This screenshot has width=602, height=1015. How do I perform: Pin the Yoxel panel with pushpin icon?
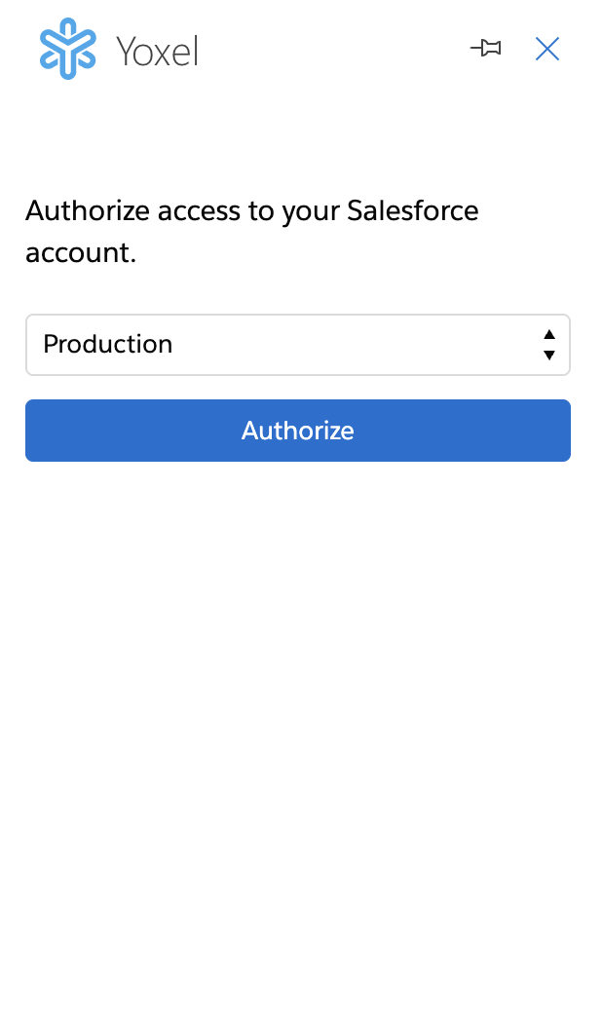click(x=485, y=49)
